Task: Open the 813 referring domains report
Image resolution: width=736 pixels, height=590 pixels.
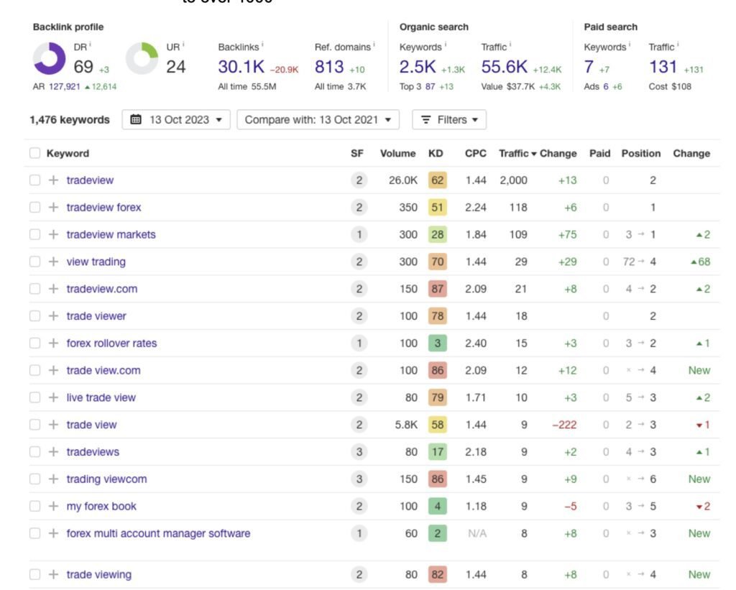Action: coord(329,67)
